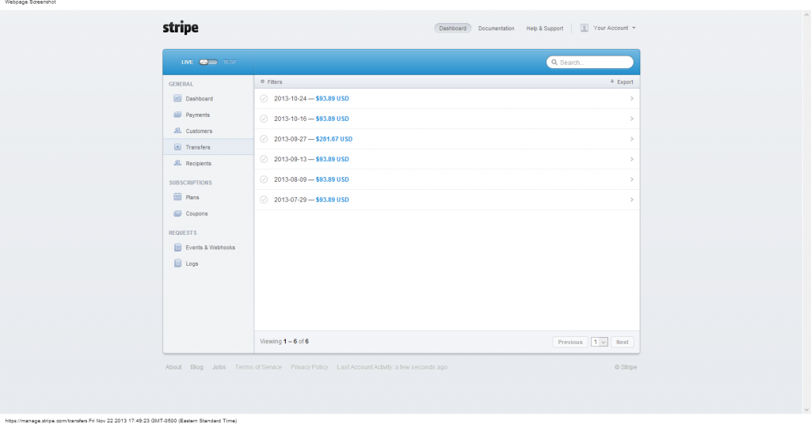The image size is (811, 424).
Task: Expand the 2013-07-29 transfer chevron
Action: (x=631, y=199)
